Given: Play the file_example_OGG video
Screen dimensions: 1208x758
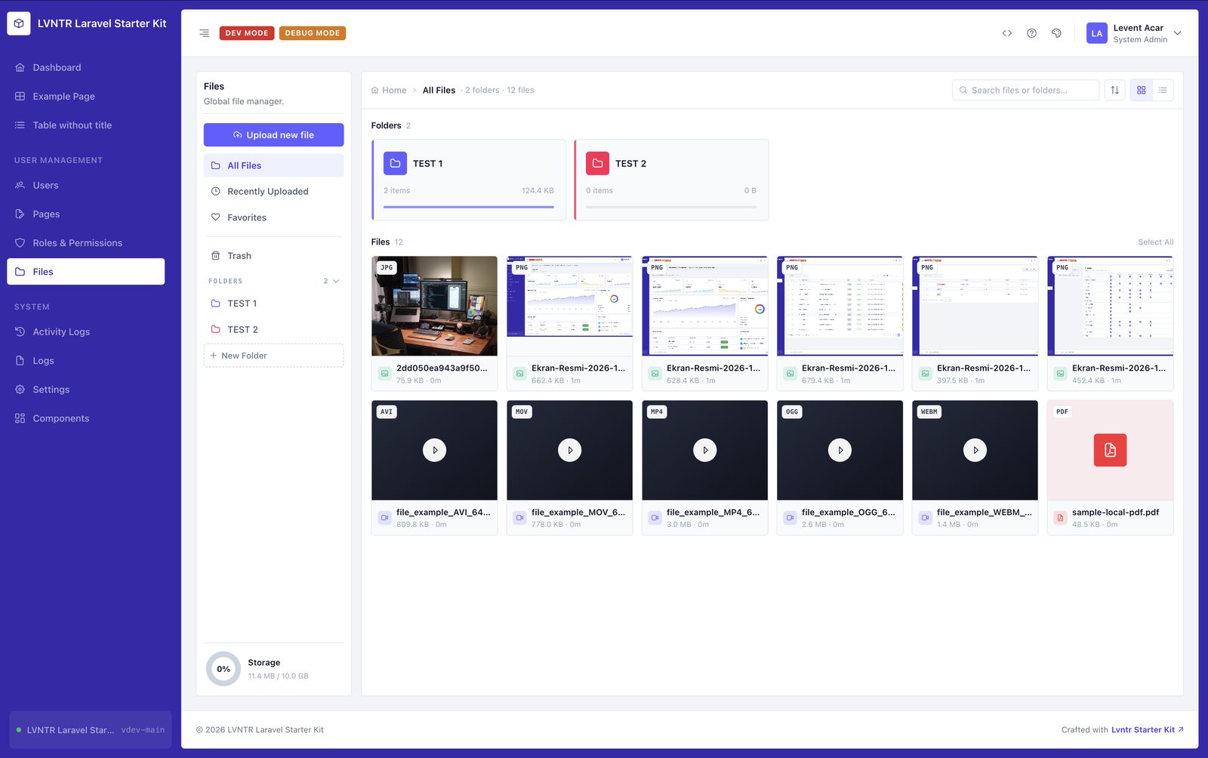Looking at the screenshot, I should click(840, 450).
